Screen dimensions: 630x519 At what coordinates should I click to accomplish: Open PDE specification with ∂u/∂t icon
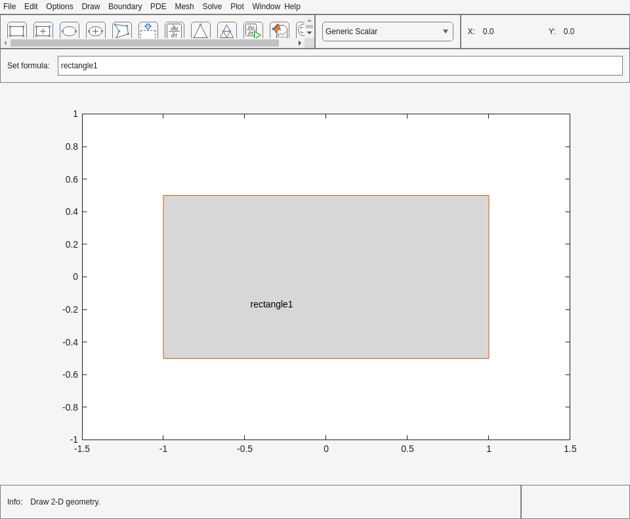click(175, 31)
